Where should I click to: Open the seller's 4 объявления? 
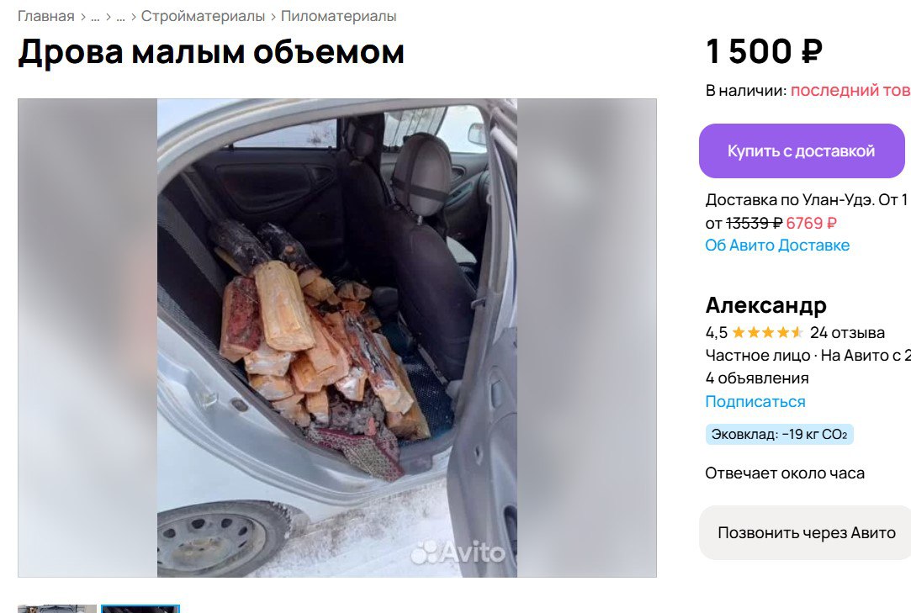[757, 378]
